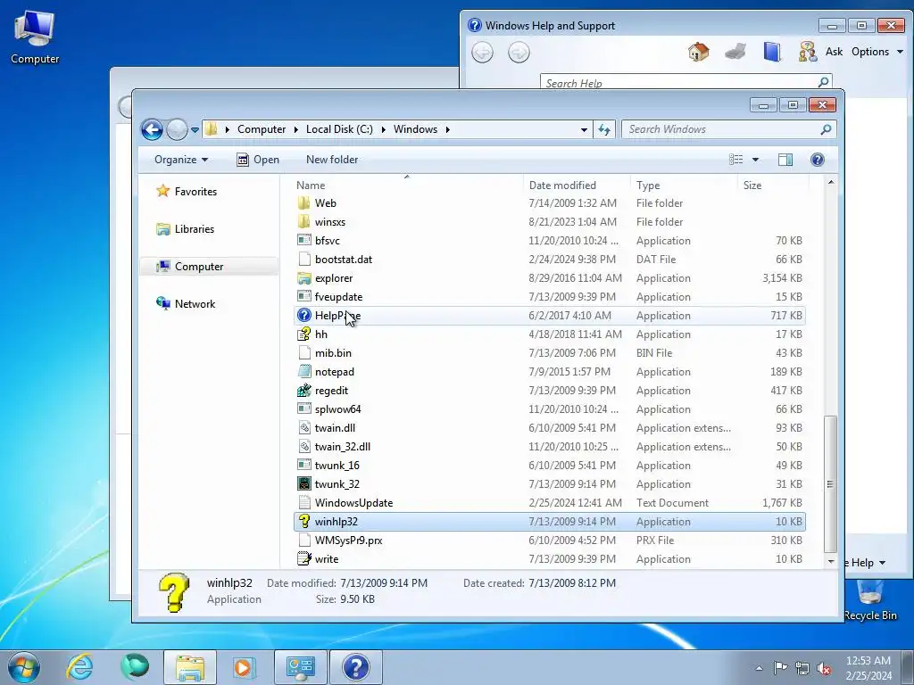Select the splwow64 icon
914x685 pixels.
click(303, 409)
